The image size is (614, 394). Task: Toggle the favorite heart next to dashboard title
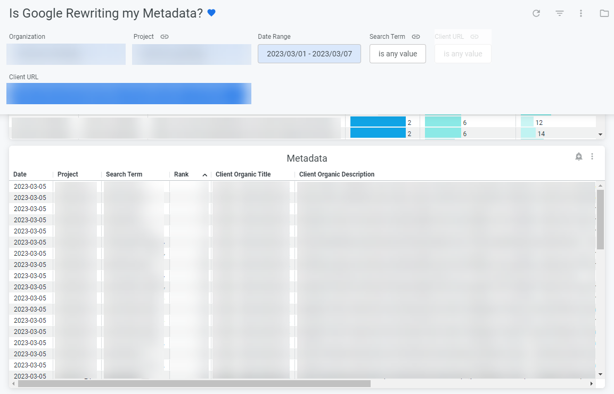pyautogui.click(x=211, y=13)
